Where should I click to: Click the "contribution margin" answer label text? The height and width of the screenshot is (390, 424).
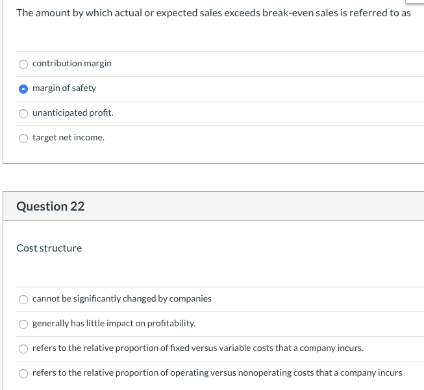(72, 63)
